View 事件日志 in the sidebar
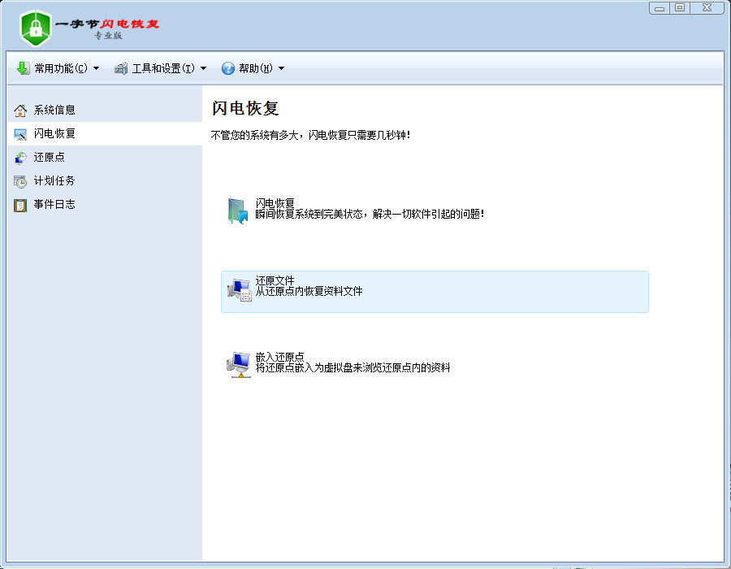Viewport: 731px width, 569px height. click(x=105, y=204)
